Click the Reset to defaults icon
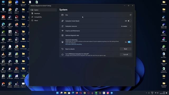 pyautogui.click(x=62, y=49)
